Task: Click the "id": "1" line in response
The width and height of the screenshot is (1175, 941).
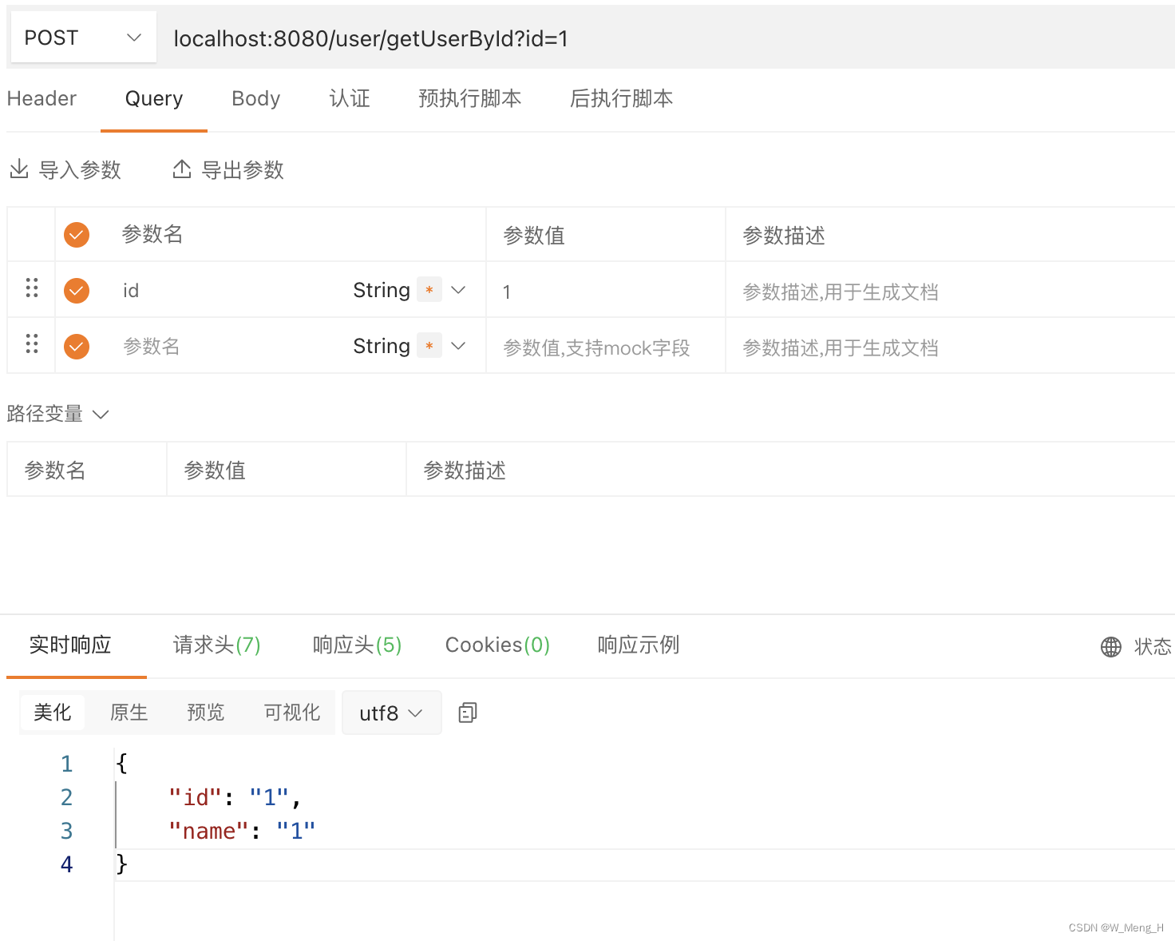Action: tap(234, 797)
